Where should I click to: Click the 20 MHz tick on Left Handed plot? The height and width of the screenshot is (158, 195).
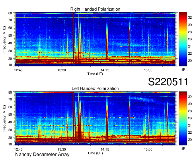coord(10,138)
